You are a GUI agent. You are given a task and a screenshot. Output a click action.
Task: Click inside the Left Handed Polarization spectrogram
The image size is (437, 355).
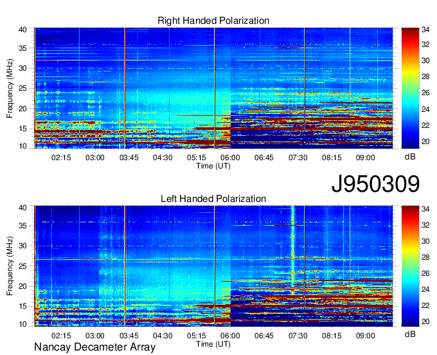[213, 266]
